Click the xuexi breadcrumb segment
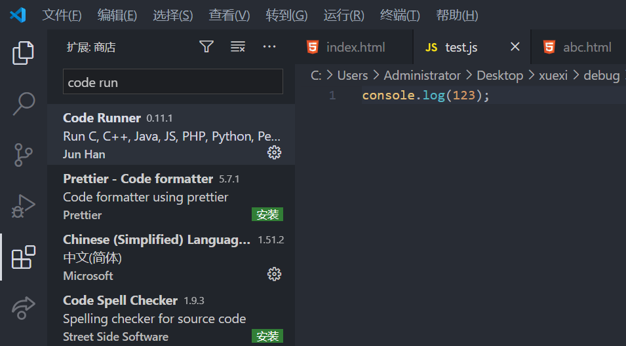 553,75
